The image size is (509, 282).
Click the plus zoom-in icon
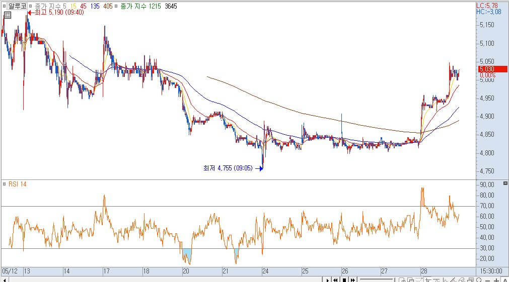(496, 280)
